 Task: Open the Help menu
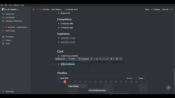[x=22, y=5]
